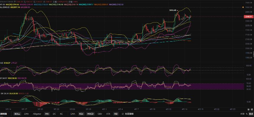Click the KDJ J:70.21 legend value
The width and height of the screenshot is (254, 117).
(x=14, y=63)
